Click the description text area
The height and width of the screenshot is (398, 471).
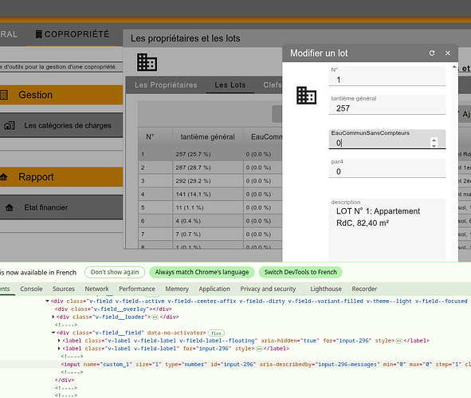pyautogui.click(x=387, y=230)
